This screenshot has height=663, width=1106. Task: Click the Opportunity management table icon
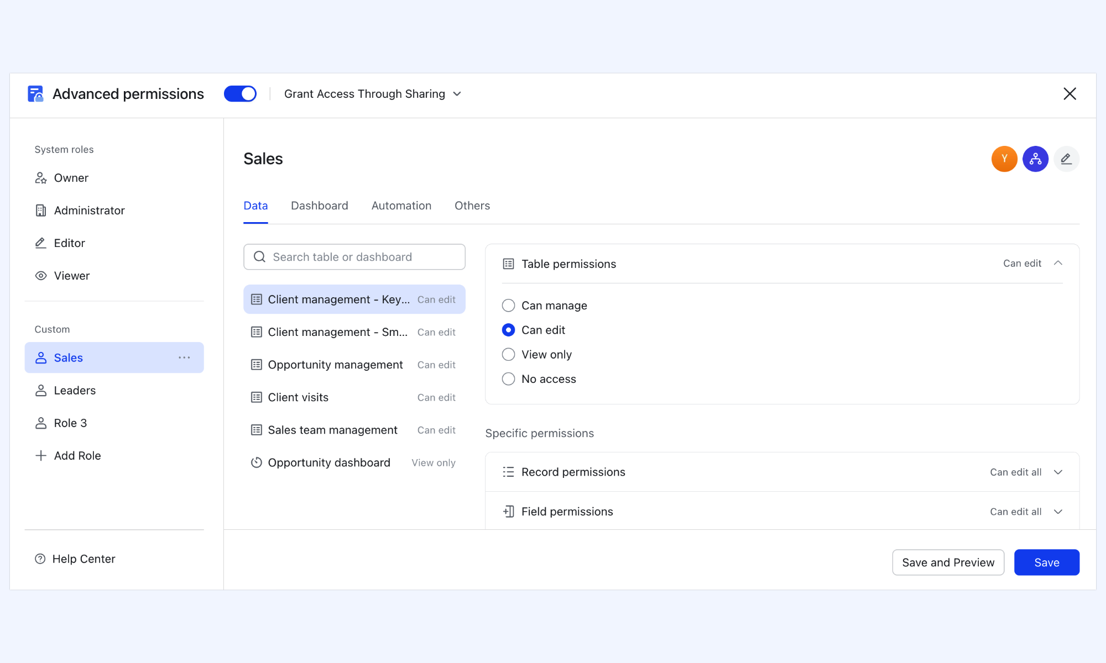(257, 365)
